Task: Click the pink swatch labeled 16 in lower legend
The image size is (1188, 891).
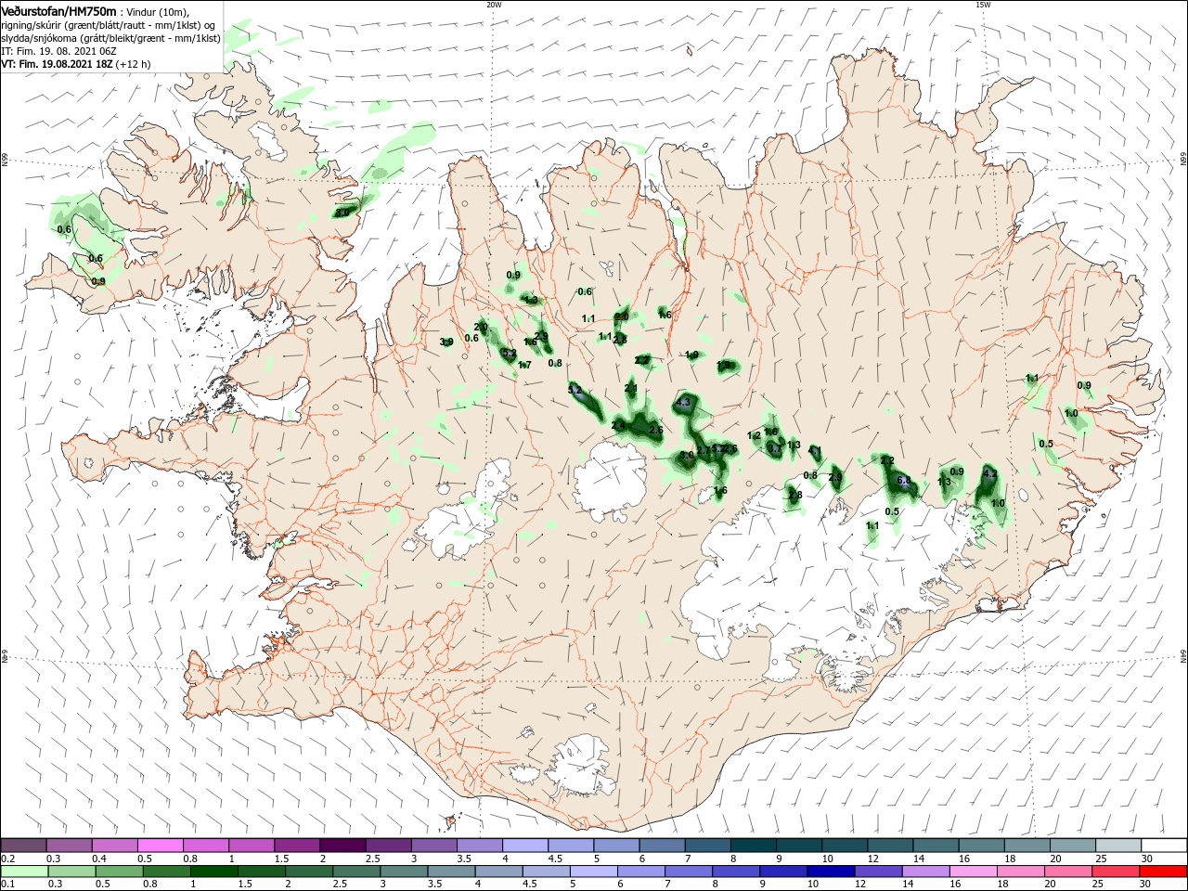Action: coord(974,872)
